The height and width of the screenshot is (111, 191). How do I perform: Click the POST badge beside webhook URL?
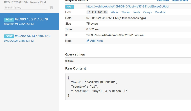[x=69, y=7]
